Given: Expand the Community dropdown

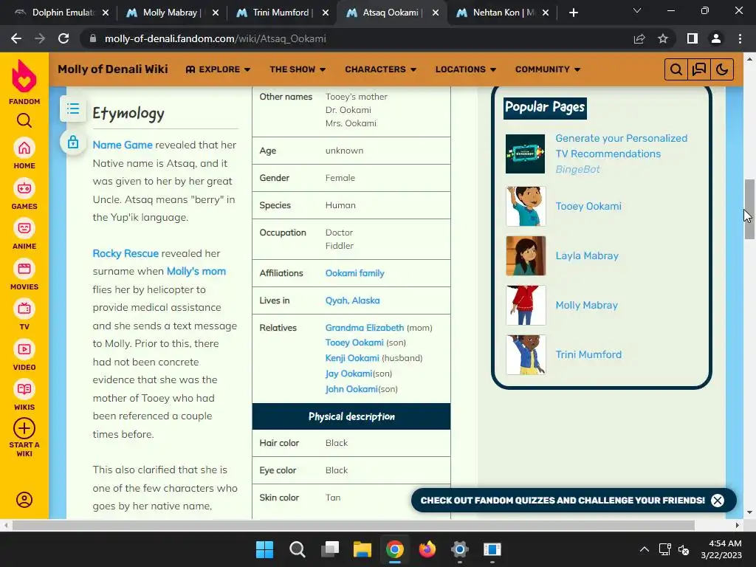Looking at the screenshot, I should tap(548, 69).
